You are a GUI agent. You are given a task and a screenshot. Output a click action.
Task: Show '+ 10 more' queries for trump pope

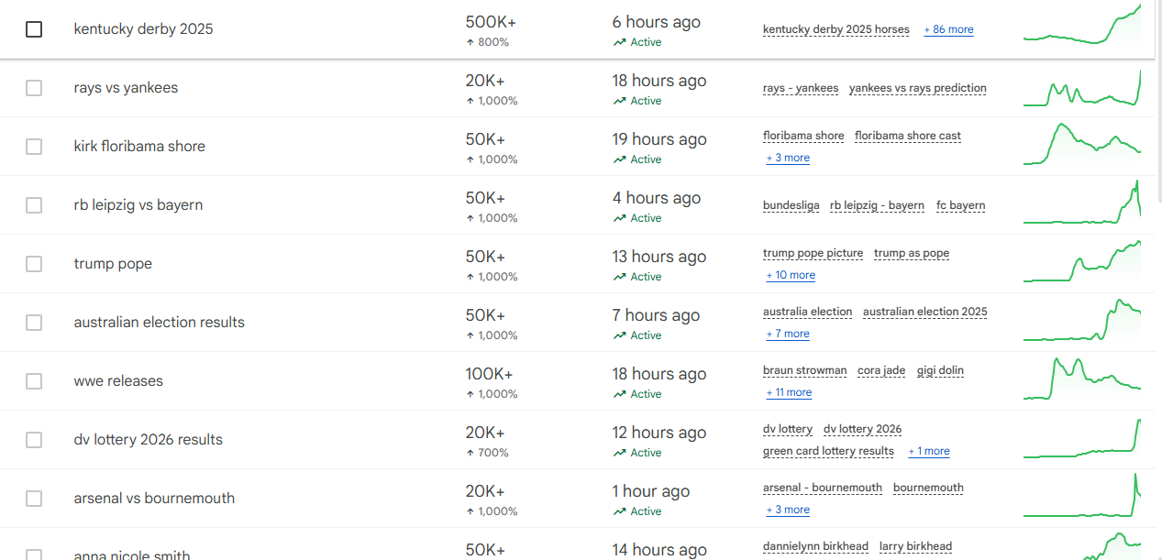pos(791,275)
